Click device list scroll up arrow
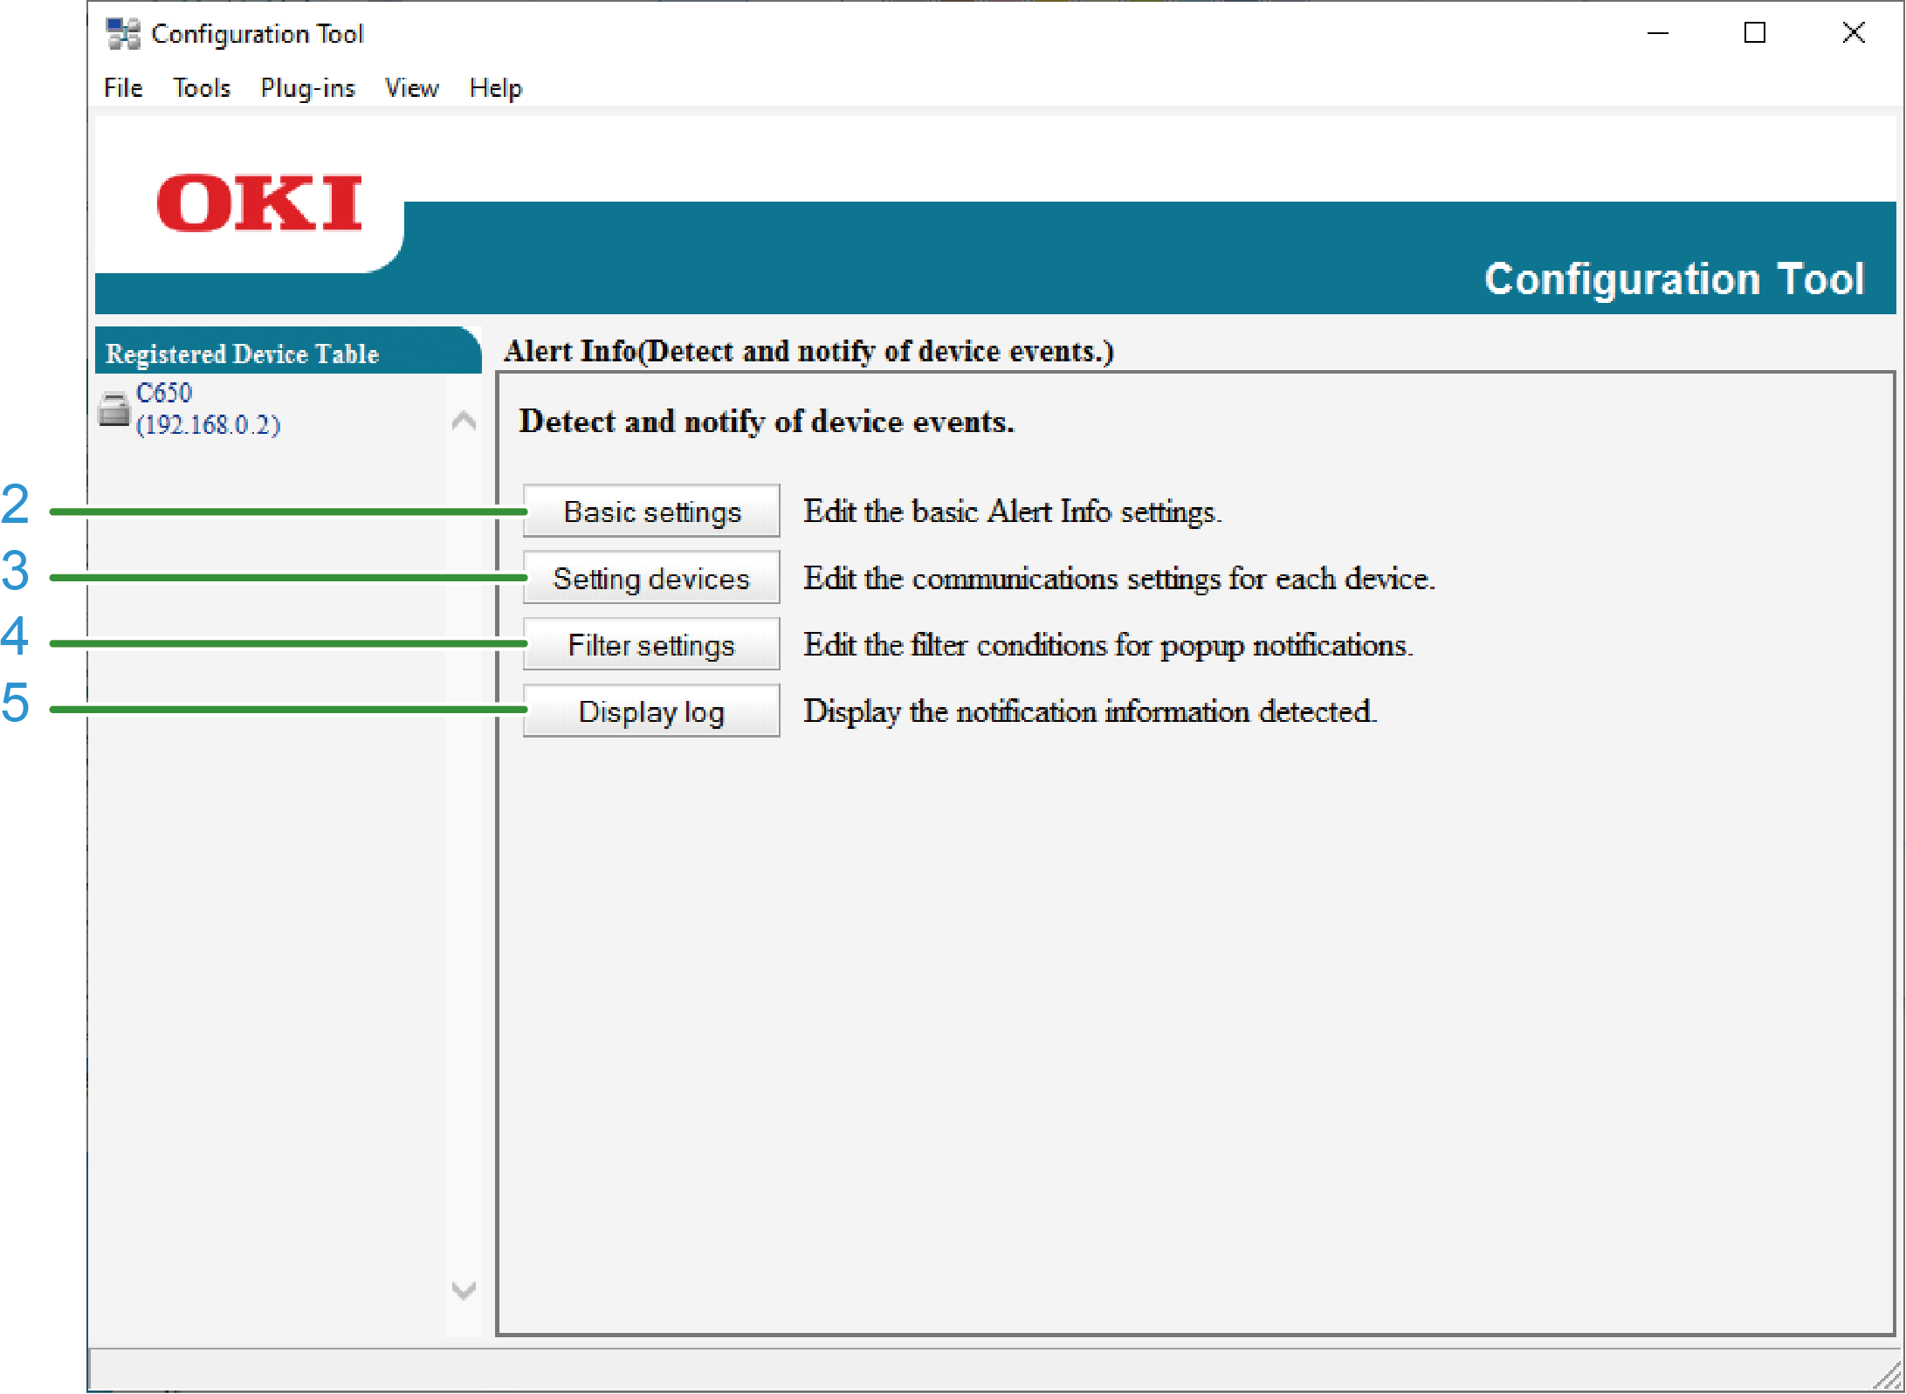Screen dimensions: 1906x1394 click(x=464, y=422)
